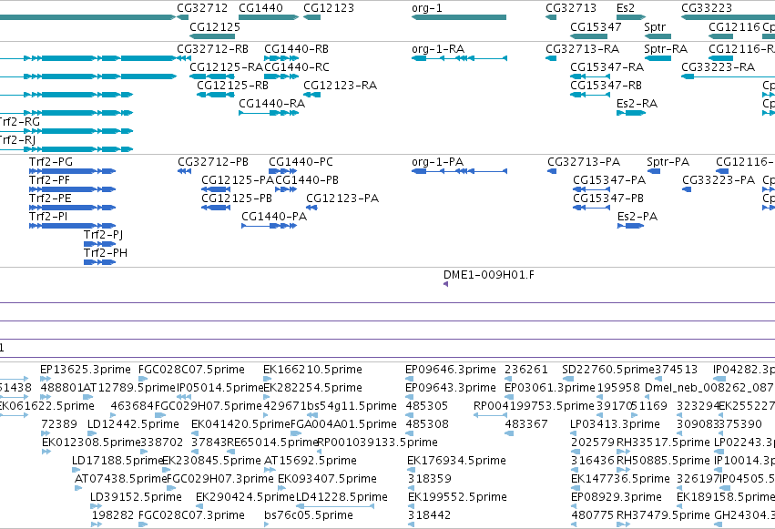Open EST RP004199753.5prime
This screenshot has width=775, height=529.
coord(534,406)
